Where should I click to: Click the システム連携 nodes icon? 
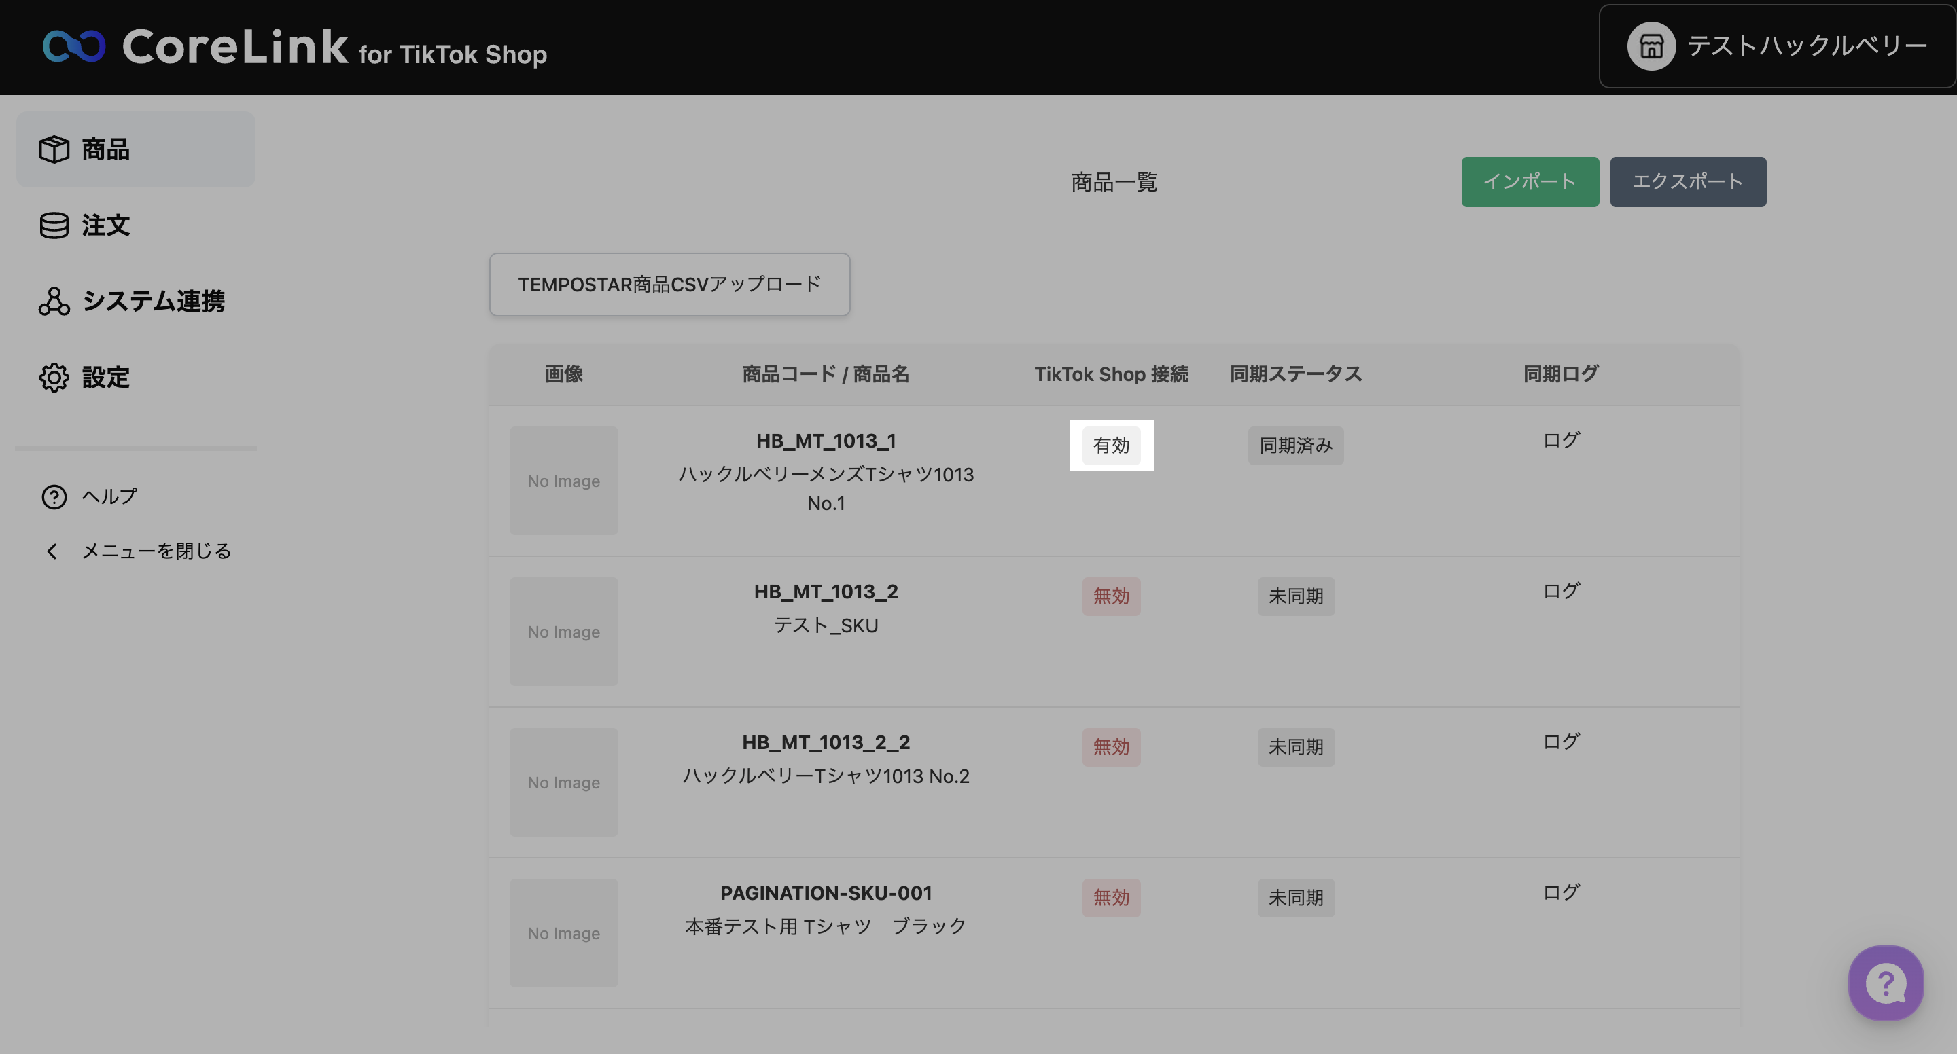[x=54, y=301]
